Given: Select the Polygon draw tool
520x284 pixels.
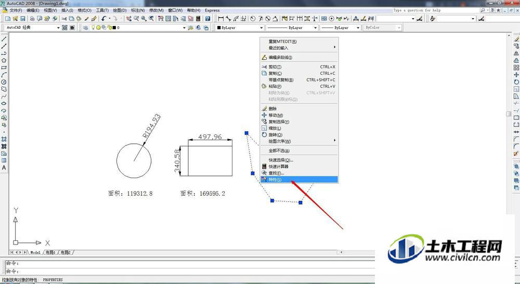Looking at the screenshot, I should (4, 60).
